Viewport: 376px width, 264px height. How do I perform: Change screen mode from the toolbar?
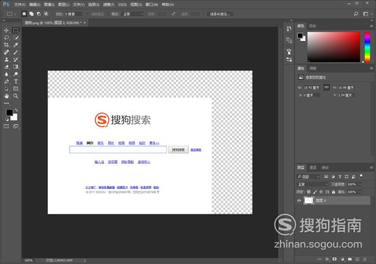[16, 127]
